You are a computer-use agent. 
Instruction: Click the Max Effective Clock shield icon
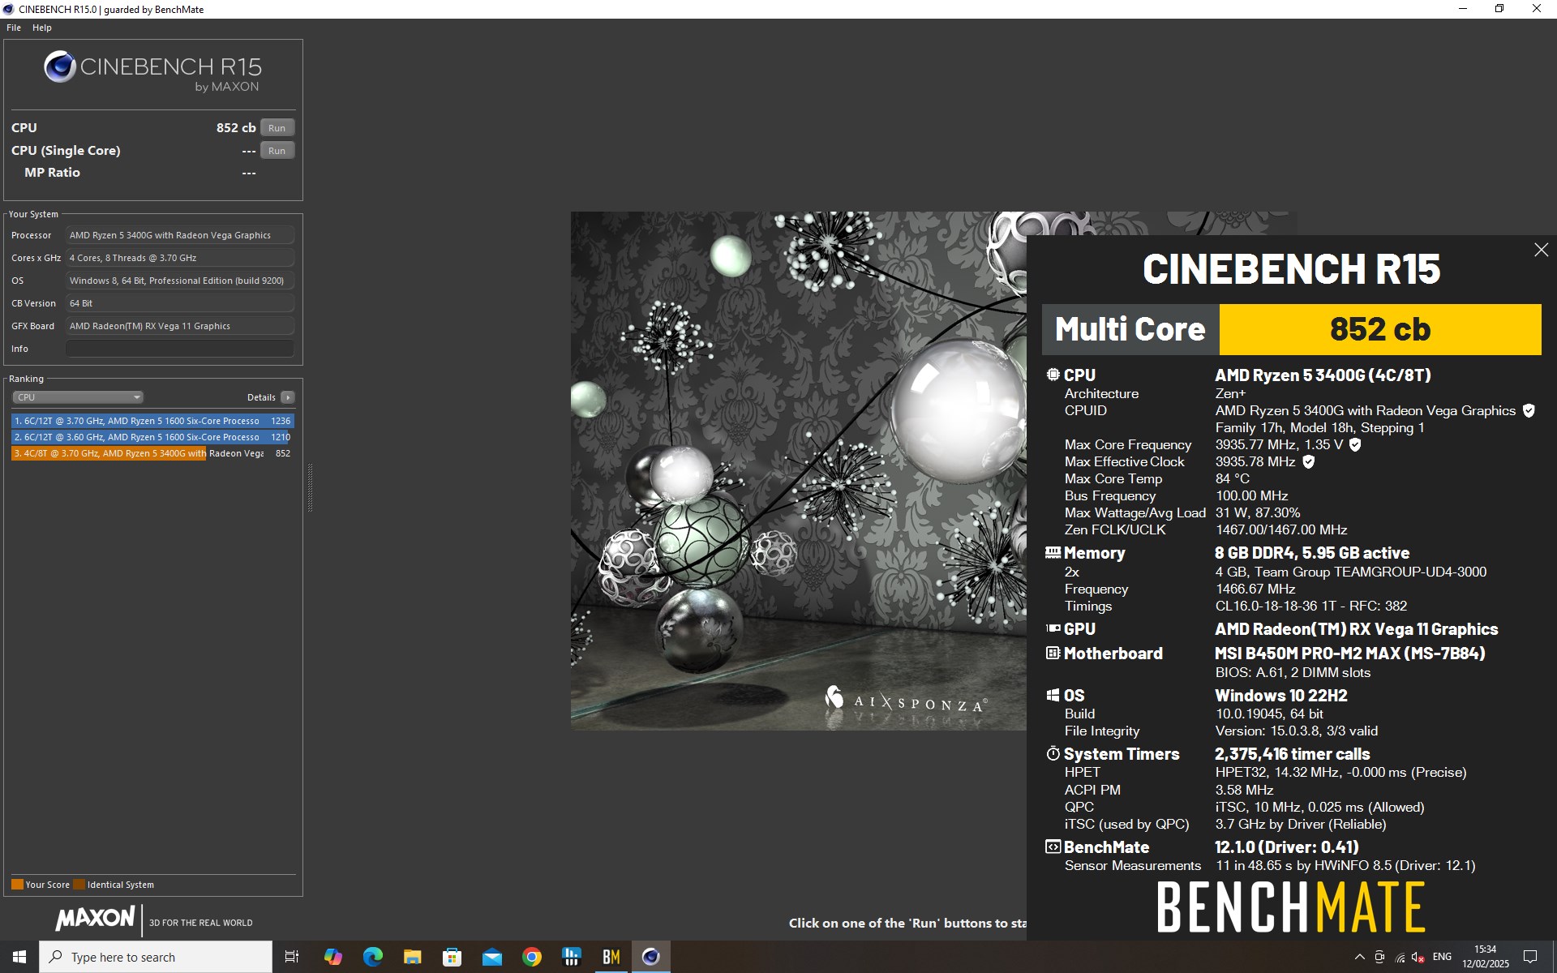tap(1308, 462)
